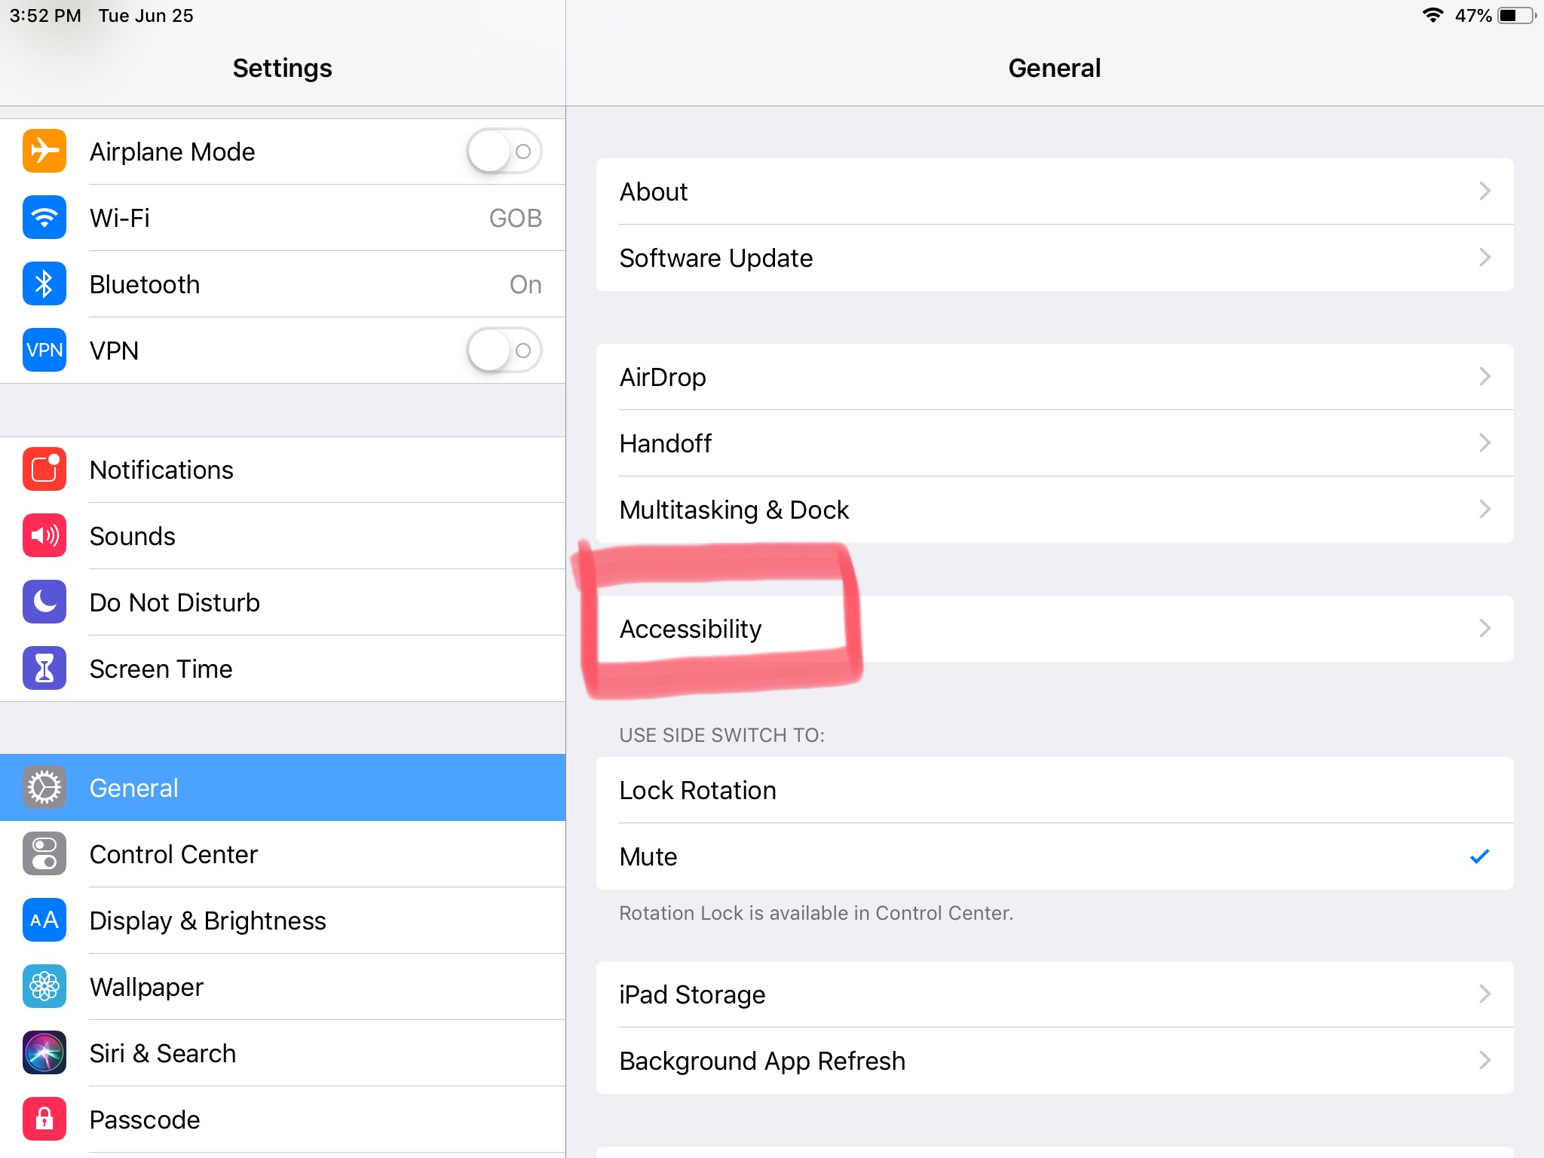The height and width of the screenshot is (1158, 1544).
Task: Open About via its chevron
Action: tap(1484, 191)
